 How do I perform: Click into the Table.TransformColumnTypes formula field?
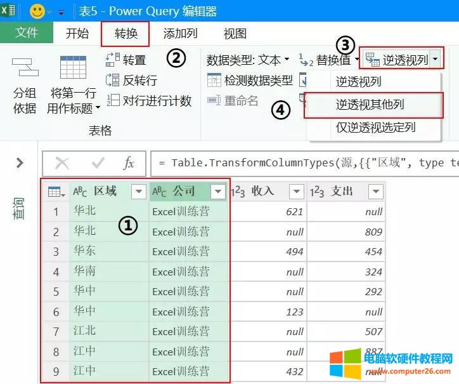304,163
